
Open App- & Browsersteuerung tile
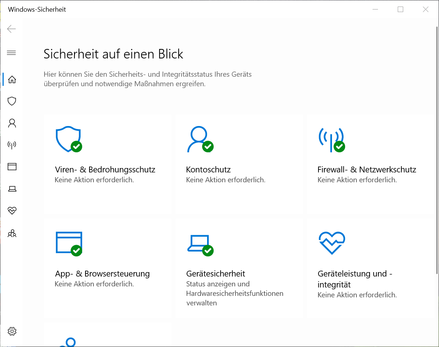tap(102, 274)
